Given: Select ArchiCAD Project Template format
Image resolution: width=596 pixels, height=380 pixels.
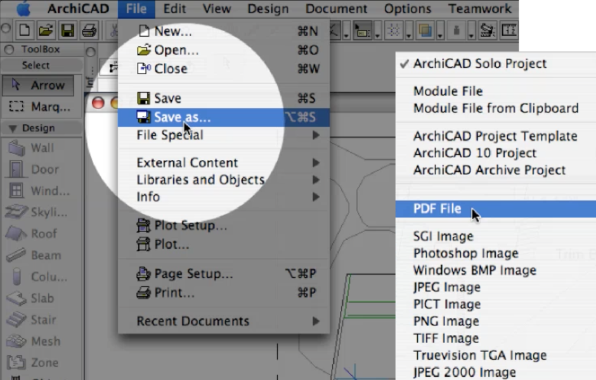Looking at the screenshot, I should point(496,136).
